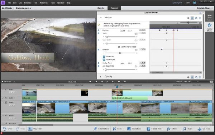Click the timeline playhead marker

(x=117, y=87)
